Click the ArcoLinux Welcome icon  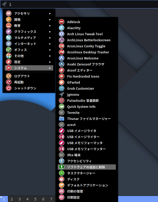[62, 58]
